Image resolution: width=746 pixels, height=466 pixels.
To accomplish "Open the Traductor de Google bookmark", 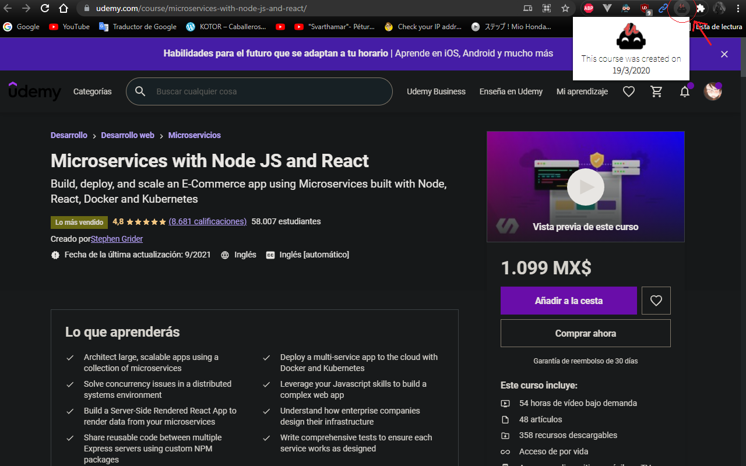I will 138,27.
